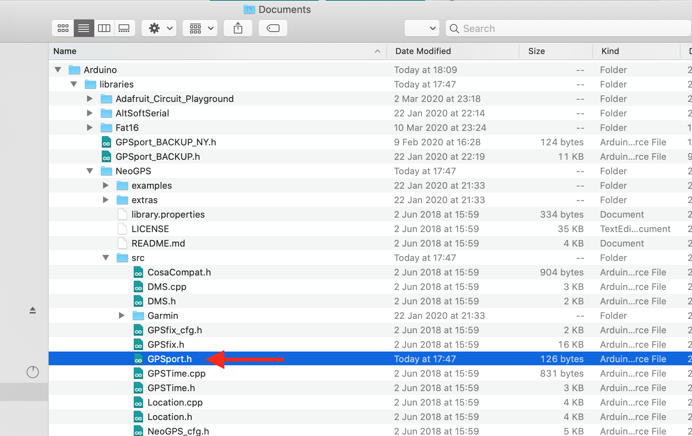The height and width of the screenshot is (436, 692).
Task: Open the Share button menu
Action: click(x=238, y=29)
